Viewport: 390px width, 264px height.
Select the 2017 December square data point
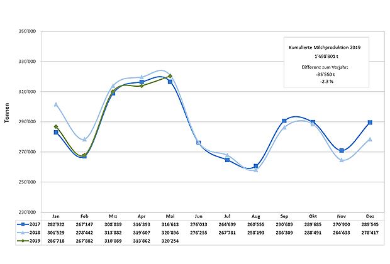370,122
